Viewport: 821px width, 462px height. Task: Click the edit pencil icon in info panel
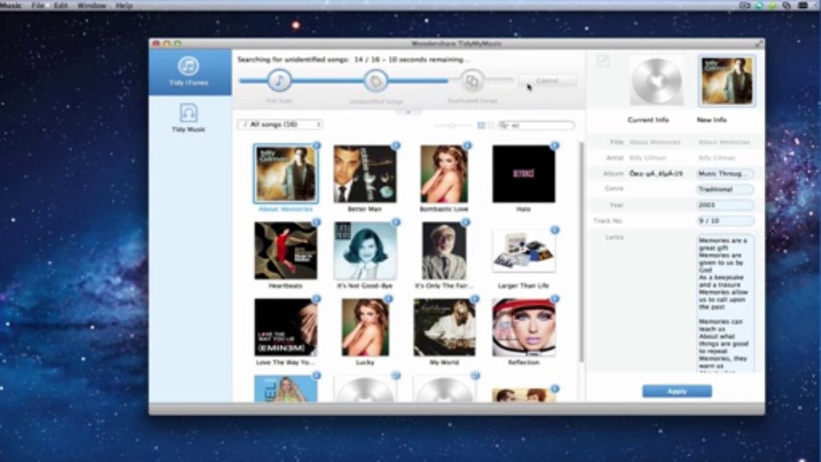603,61
